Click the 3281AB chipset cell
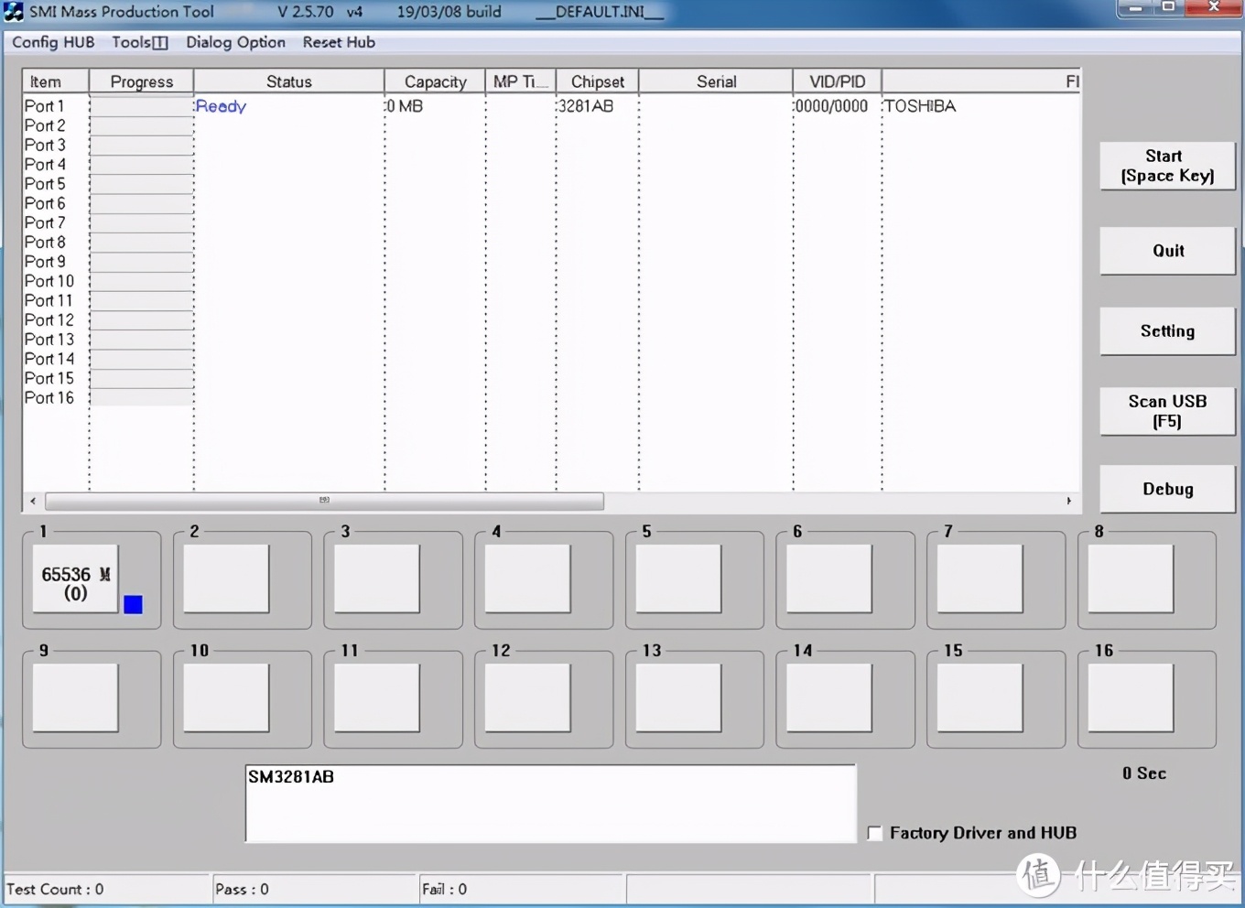The width and height of the screenshot is (1245, 908). click(x=586, y=106)
